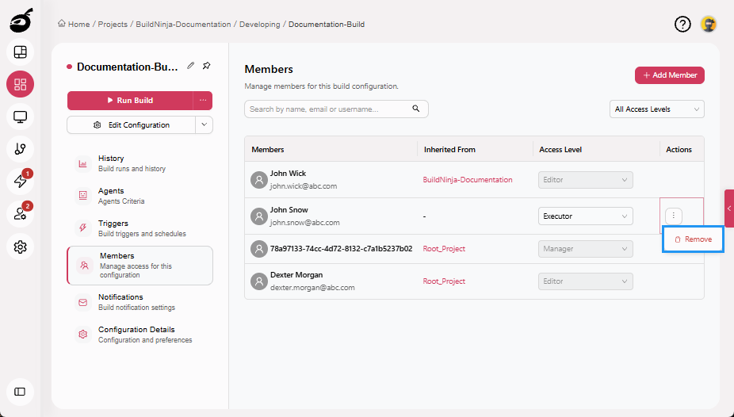Viewport: 734px width, 417px height.
Task: Click the BuildNinja logo icon
Action: pos(21,20)
